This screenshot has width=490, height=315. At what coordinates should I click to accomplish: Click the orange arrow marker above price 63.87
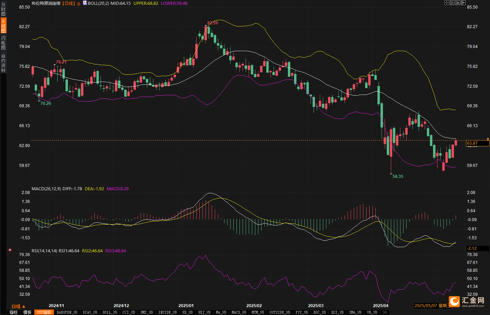tap(488, 138)
